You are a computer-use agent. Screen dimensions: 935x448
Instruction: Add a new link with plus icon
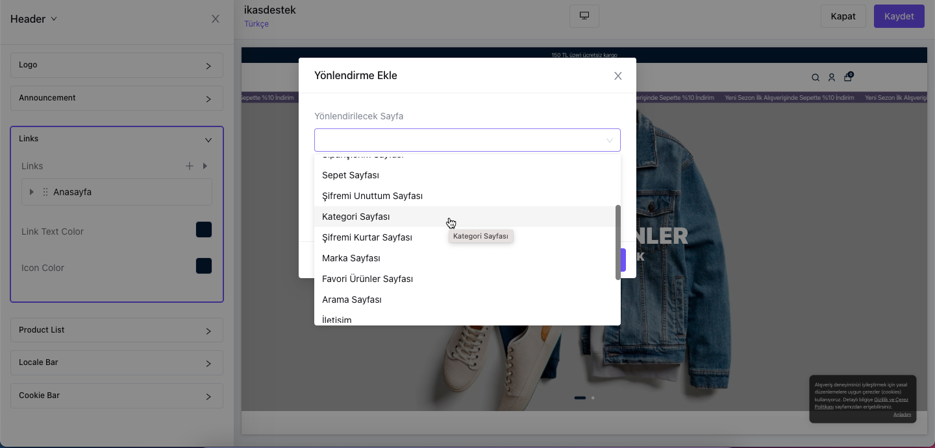(190, 166)
